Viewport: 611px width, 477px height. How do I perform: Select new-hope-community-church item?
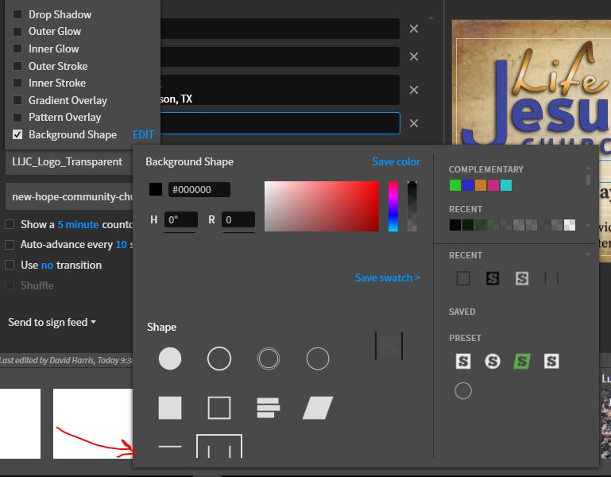coord(69,196)
